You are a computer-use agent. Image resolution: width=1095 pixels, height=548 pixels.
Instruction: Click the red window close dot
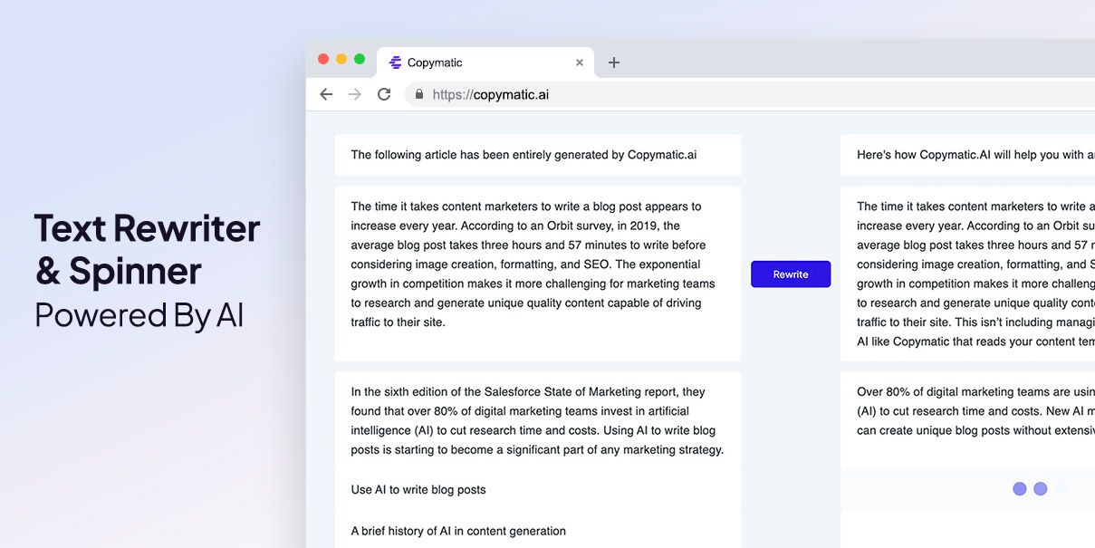[x=323, y=59]
